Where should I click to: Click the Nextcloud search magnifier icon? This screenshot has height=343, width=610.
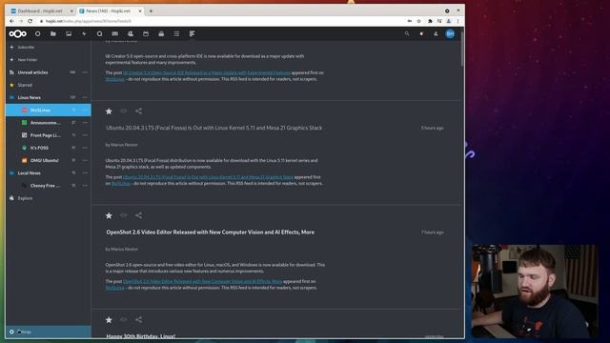pos(407,34)
